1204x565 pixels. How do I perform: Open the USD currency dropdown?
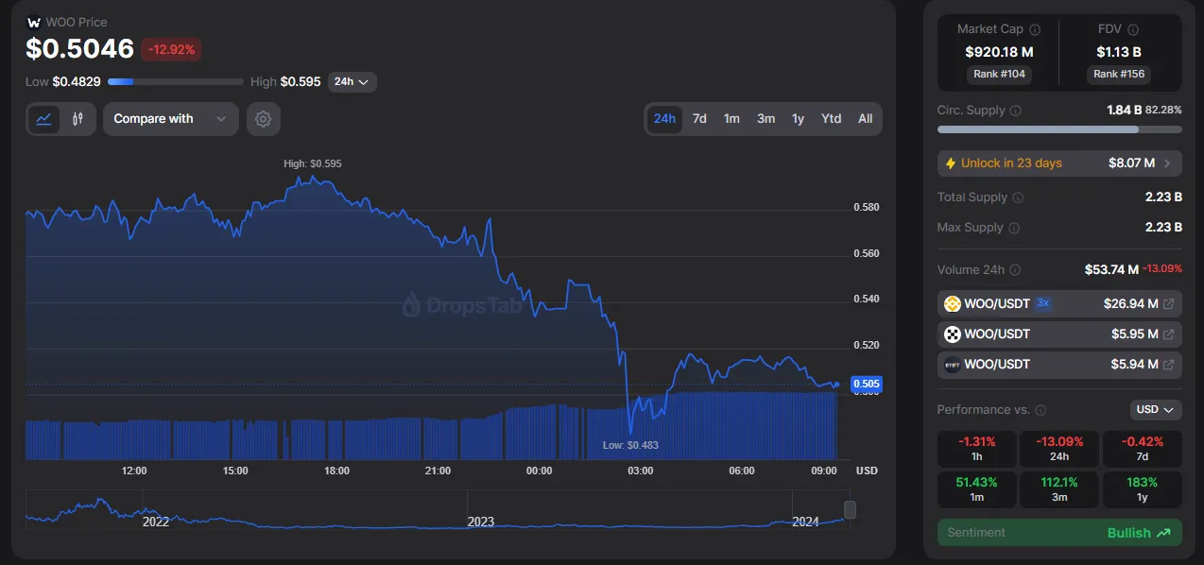pyautogui.click(x=1156, y=410)
